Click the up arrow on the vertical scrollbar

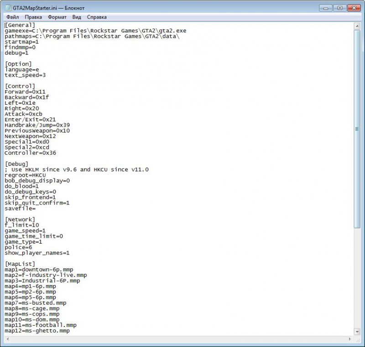pyautogui.click(x=358, y=25)
